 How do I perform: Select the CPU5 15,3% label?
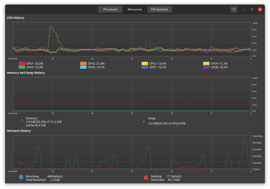35,67
